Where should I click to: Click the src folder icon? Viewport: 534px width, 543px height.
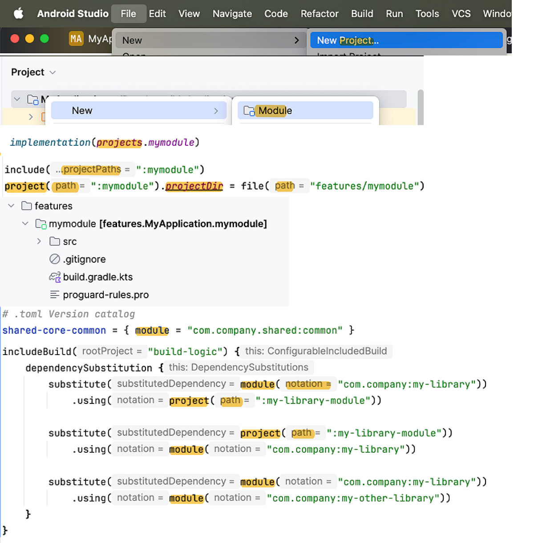54,241
